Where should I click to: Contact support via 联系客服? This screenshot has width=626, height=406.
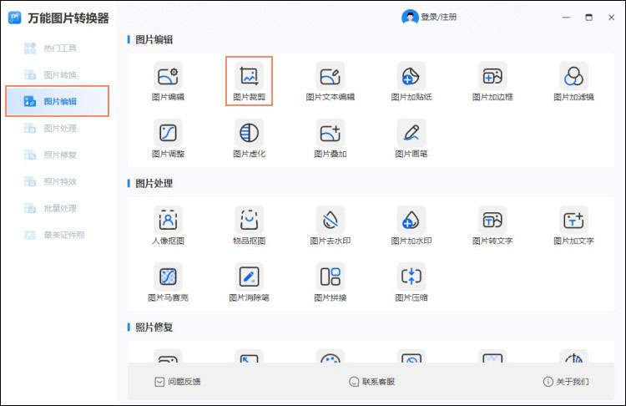(371, 382)
